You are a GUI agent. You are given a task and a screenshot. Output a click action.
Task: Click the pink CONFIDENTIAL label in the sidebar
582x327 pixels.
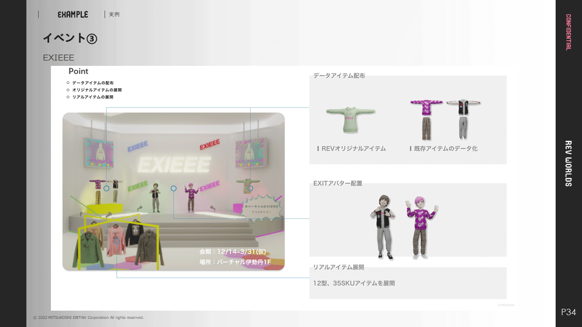coord(568,32)
